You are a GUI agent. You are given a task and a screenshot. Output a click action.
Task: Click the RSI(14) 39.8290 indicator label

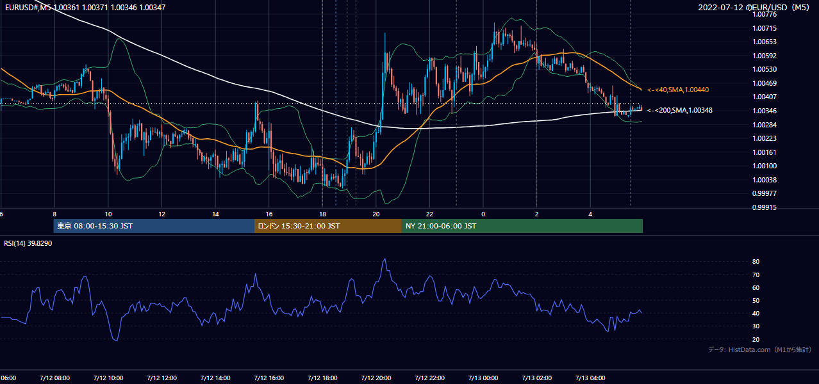pyautogui.click(x=28, y=243)
